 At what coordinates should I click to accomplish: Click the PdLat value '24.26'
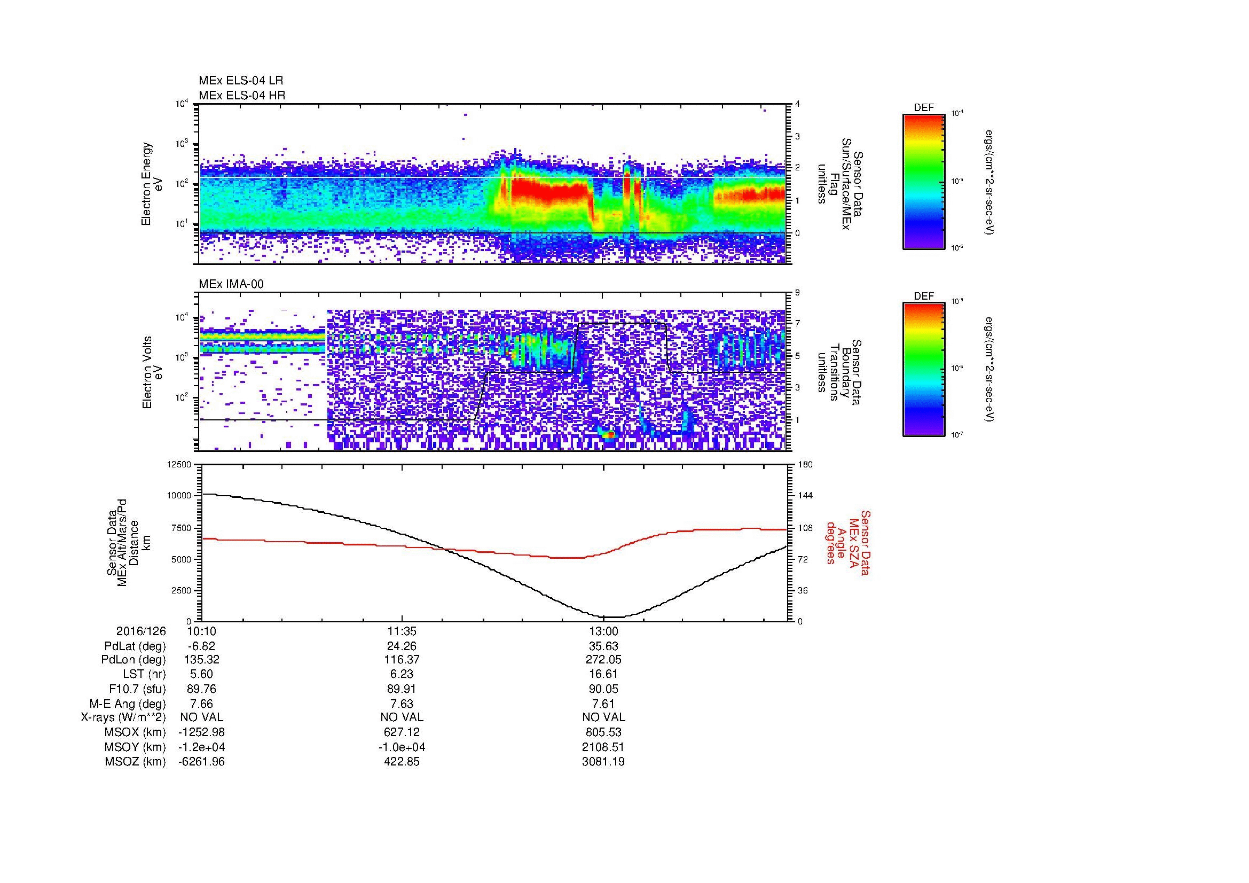[x=402, y=646]
